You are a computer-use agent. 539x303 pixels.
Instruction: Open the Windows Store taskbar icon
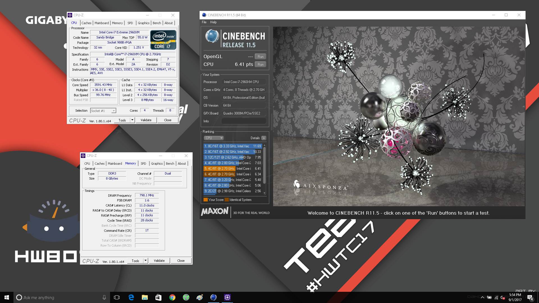[x=158, y=297]
